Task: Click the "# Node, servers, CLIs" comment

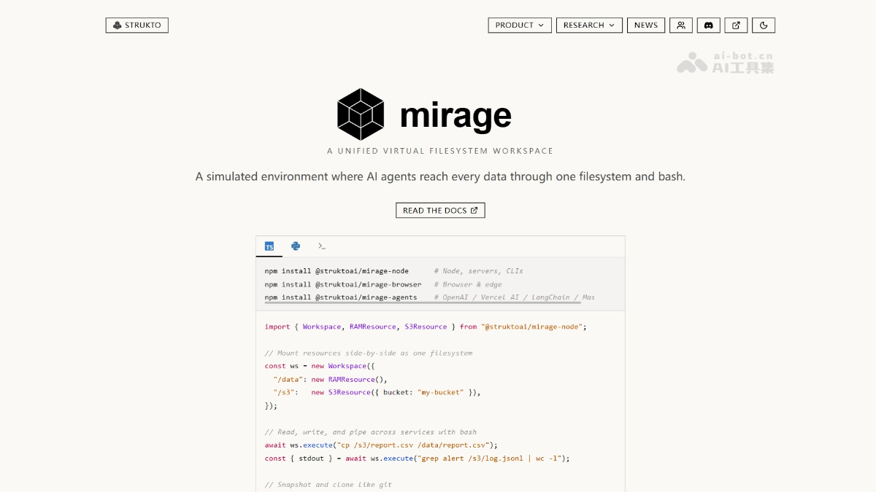Action: [x=478, y=271]
